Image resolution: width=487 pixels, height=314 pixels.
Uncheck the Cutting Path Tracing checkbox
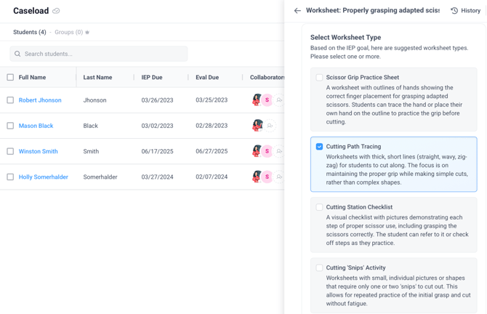click(x=319, y=147)
